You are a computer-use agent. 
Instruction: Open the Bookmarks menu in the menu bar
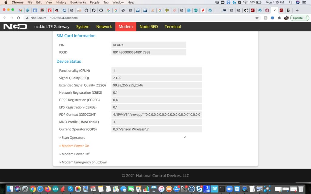pos(78,2)
